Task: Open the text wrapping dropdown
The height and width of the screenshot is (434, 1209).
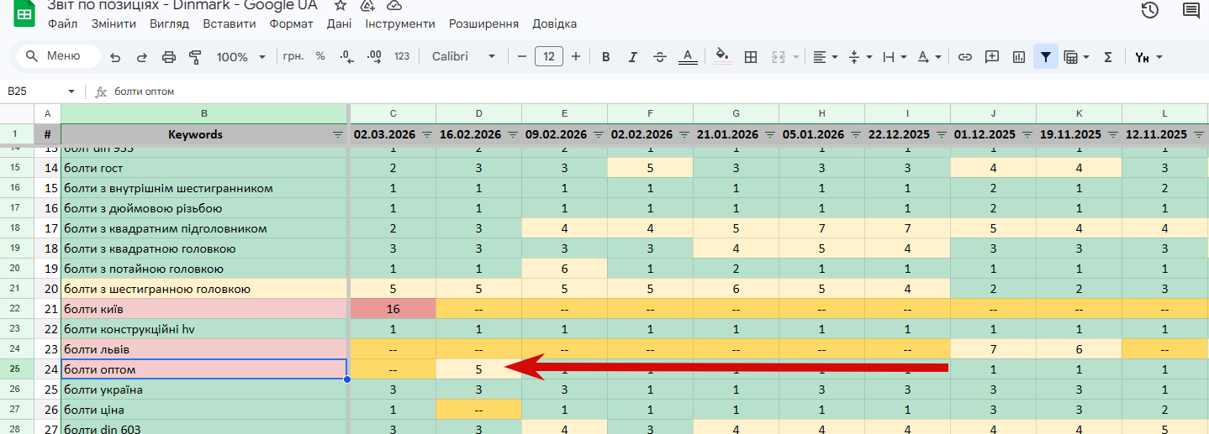Action: (x=895, y=57)
